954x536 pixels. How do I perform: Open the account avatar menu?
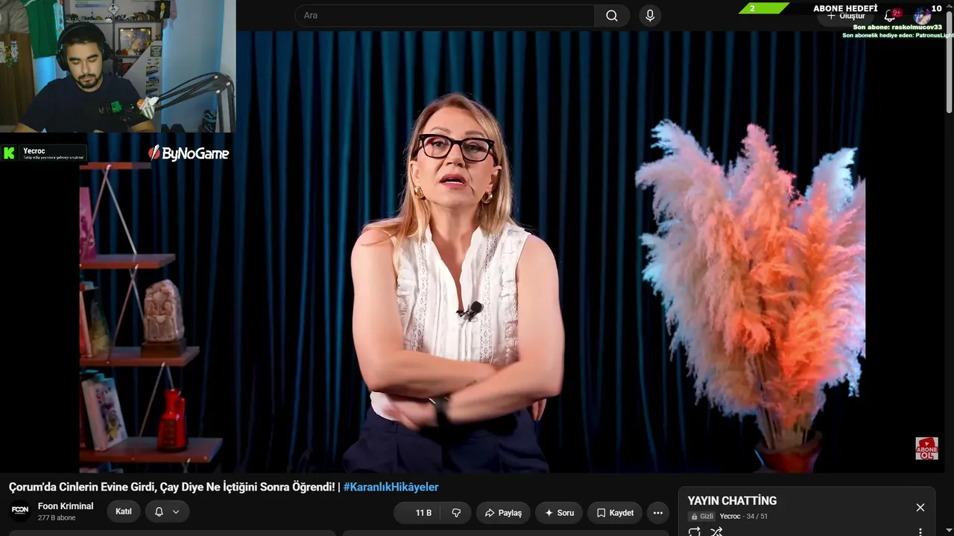(x=923, y=16)
